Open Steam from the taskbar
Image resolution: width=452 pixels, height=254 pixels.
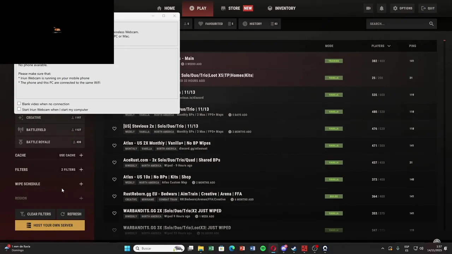tap(294, 248)
